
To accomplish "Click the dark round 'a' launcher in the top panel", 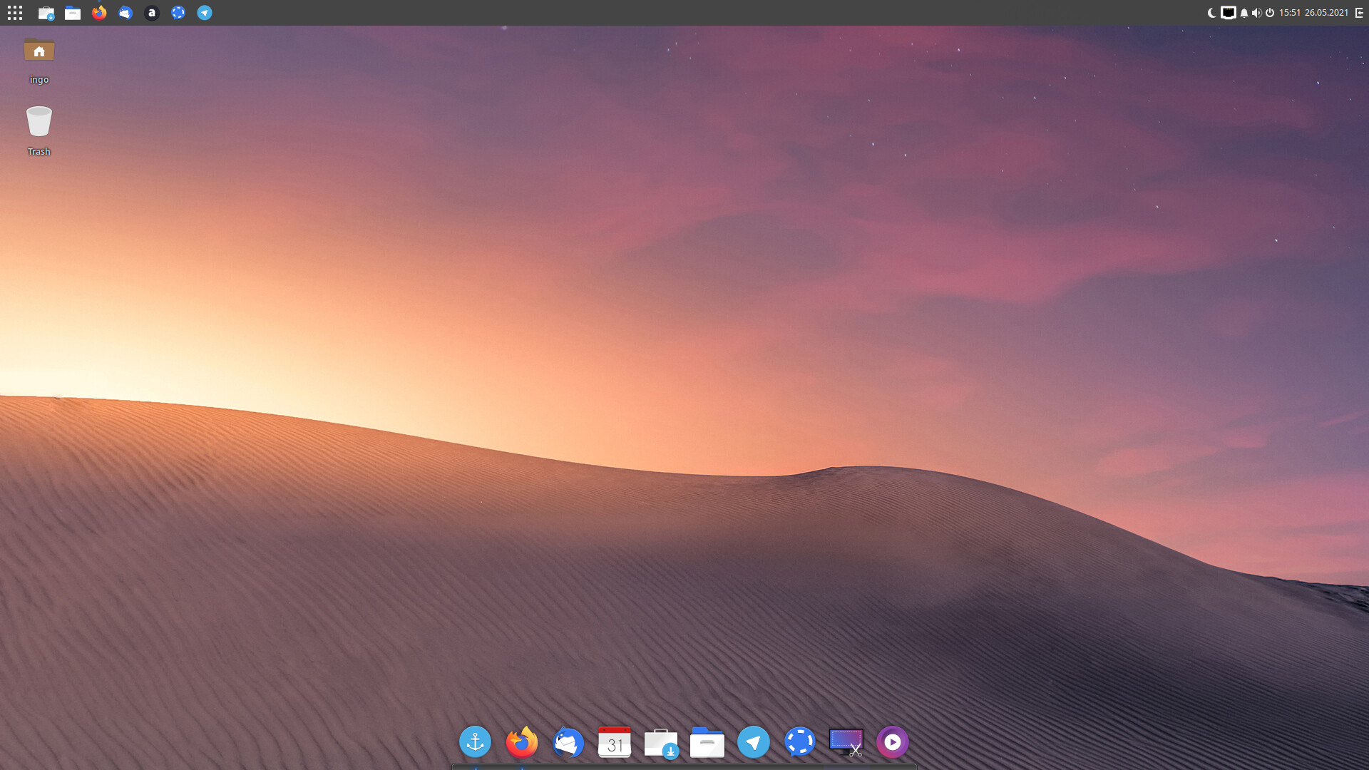I will 152,13.
